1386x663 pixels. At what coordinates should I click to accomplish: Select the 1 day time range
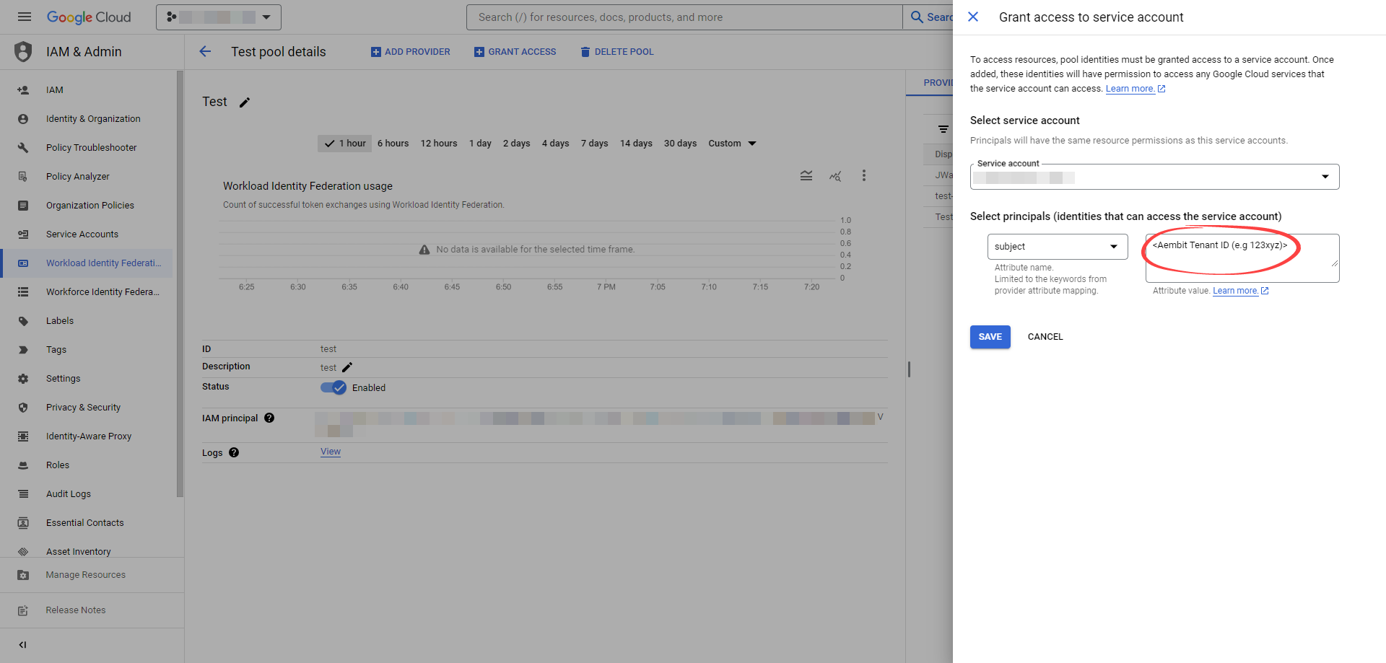tap(480, 144)
